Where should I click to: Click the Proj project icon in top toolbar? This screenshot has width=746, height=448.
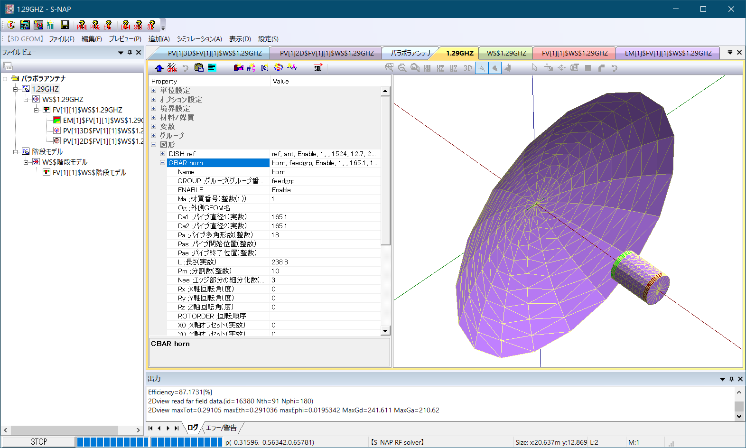click(x=51, y=25)
